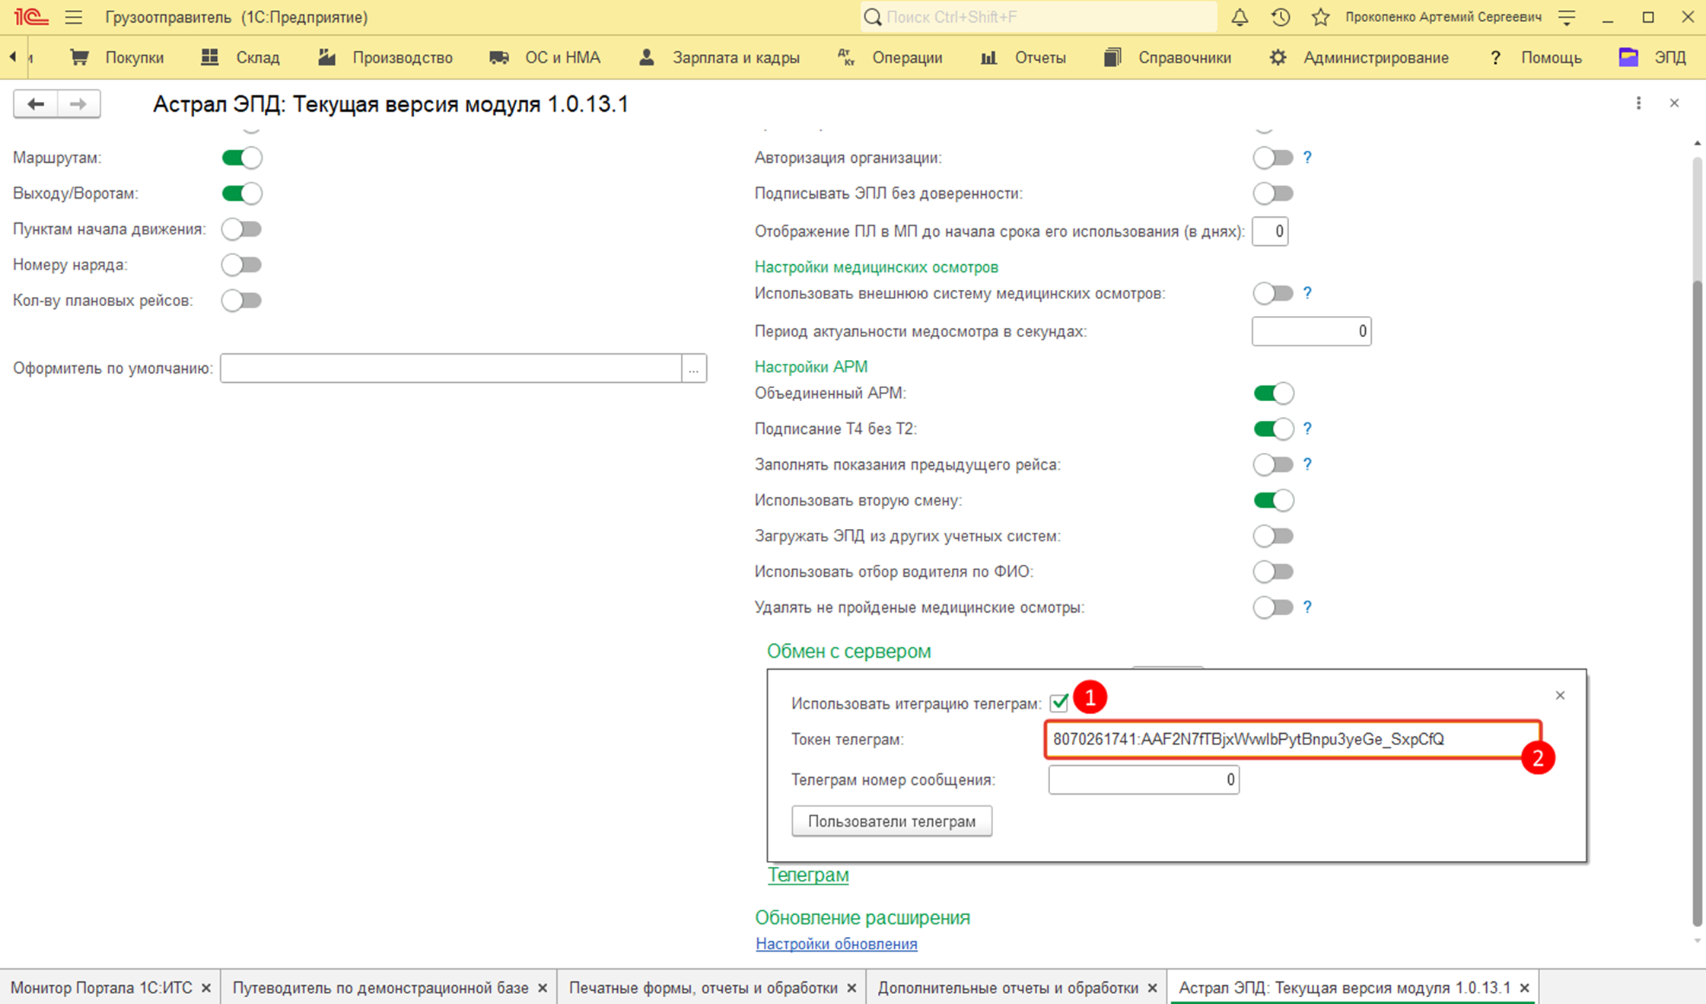Enable Пунктам начала движения toggle
The image size is (1706, 1004).
pyautogui.click(x=242, y=229)
